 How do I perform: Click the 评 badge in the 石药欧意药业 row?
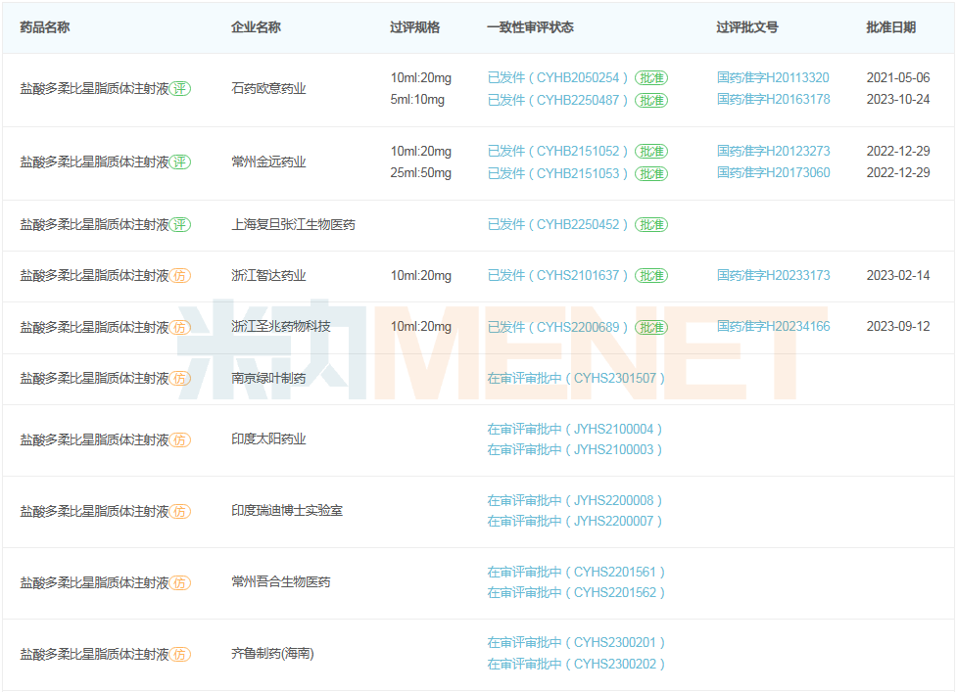180,89
